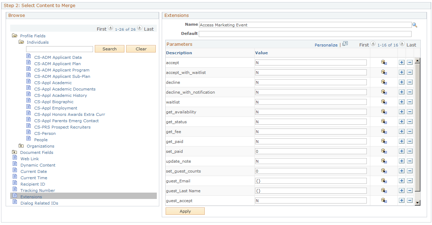Click the previous arrow on the Parameters grid pagination

tap(373, 44)
